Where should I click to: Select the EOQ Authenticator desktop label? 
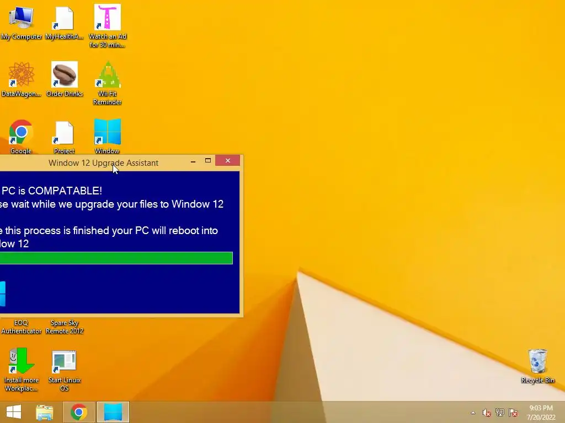(21, 327)
